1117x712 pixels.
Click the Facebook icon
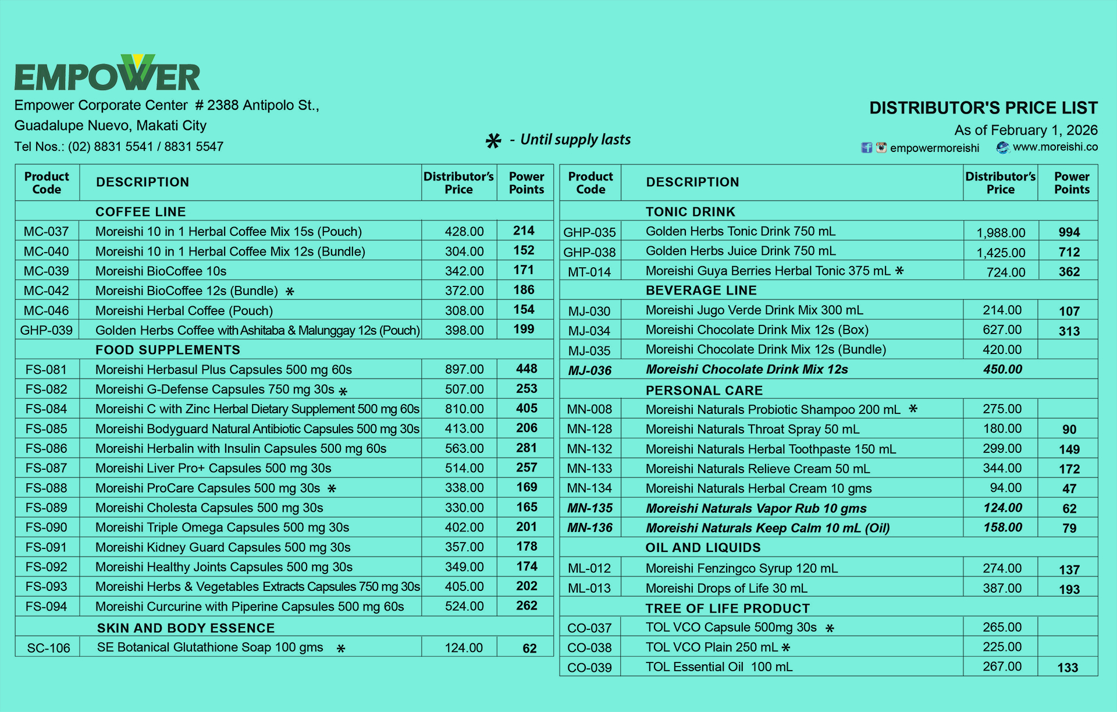tap(866, 147)
